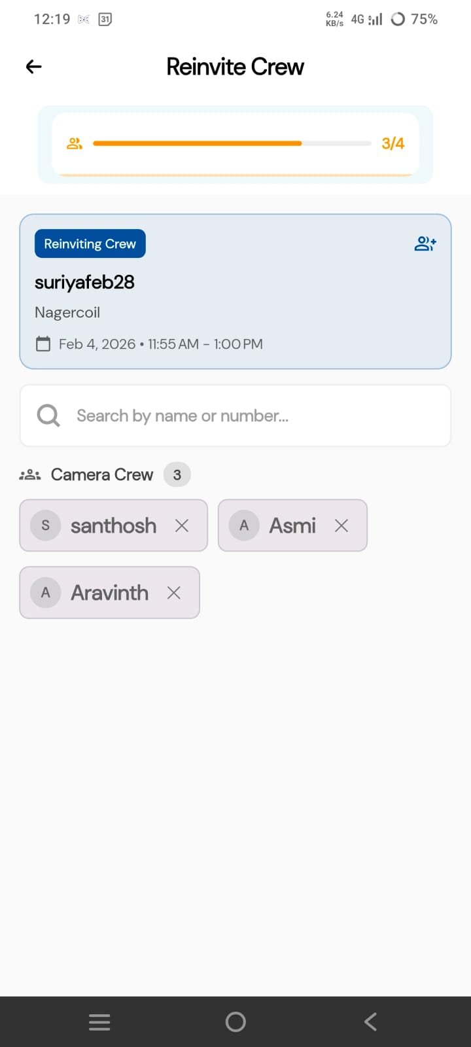Tap the Camera Crew group icon
Image resolution: width=471 pixels, height=1047 pixels.
point(30,475)
